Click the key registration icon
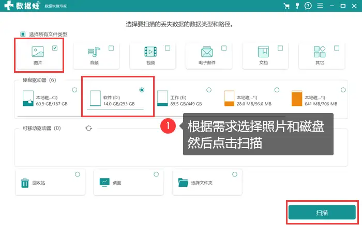Screen dimensions: 362x225 point(297,6)
